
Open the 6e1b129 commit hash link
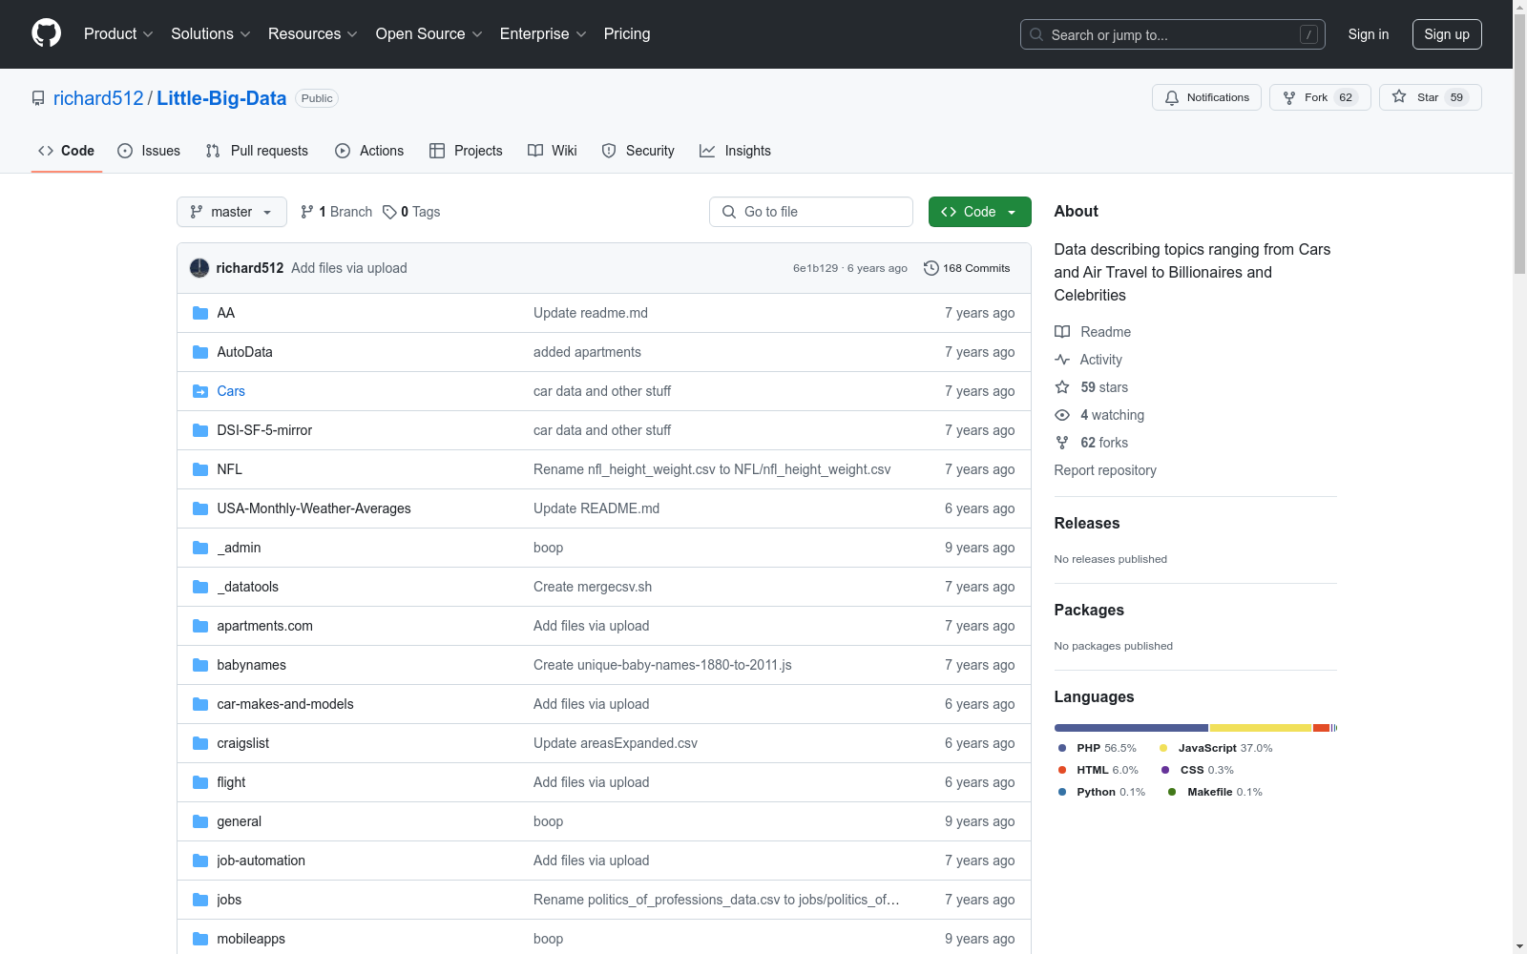coord(815,268)
